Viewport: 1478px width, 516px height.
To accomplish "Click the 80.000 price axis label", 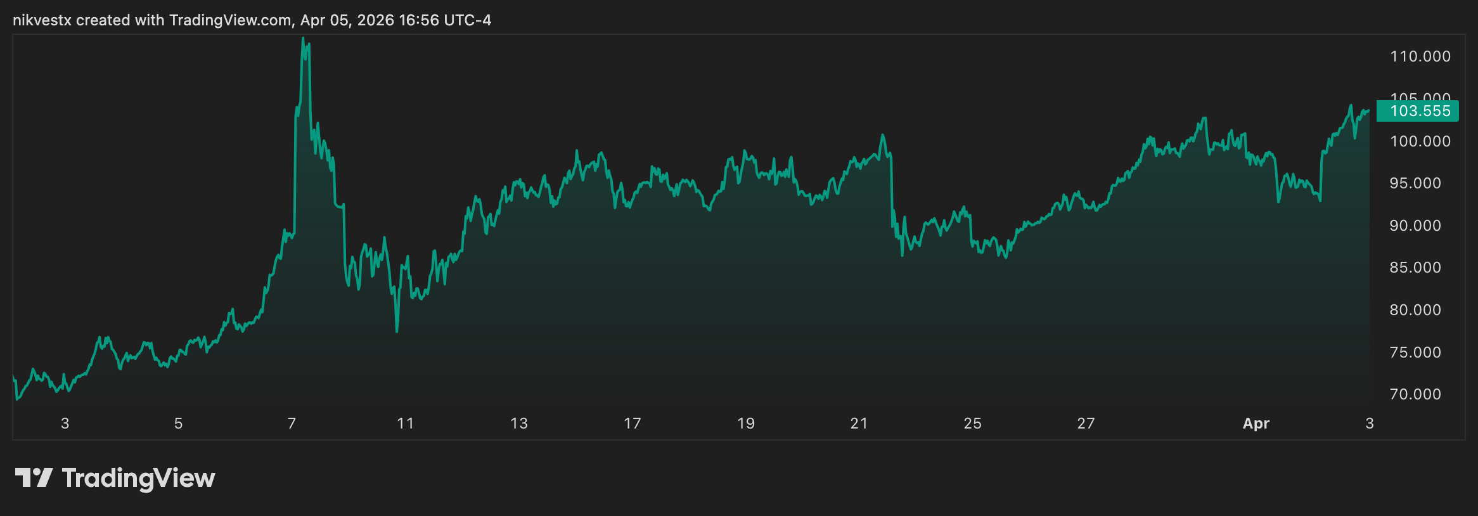I will pos(1415,310).
